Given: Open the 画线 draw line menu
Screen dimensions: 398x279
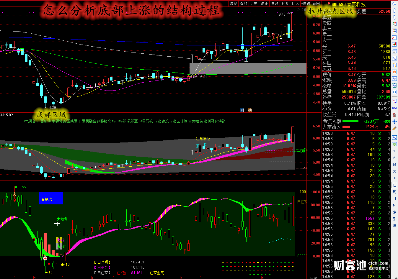Looking at the screenshot, I should (x=275, y=4).
